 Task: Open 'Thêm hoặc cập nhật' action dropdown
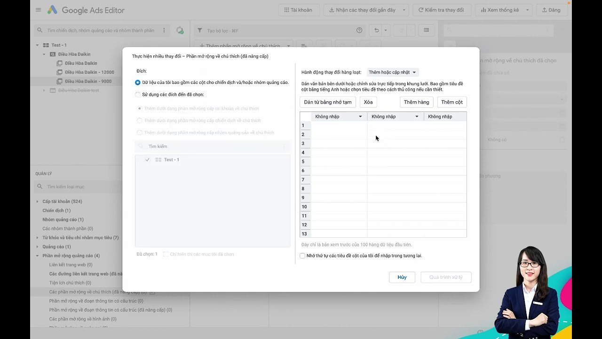click(392, 72)
